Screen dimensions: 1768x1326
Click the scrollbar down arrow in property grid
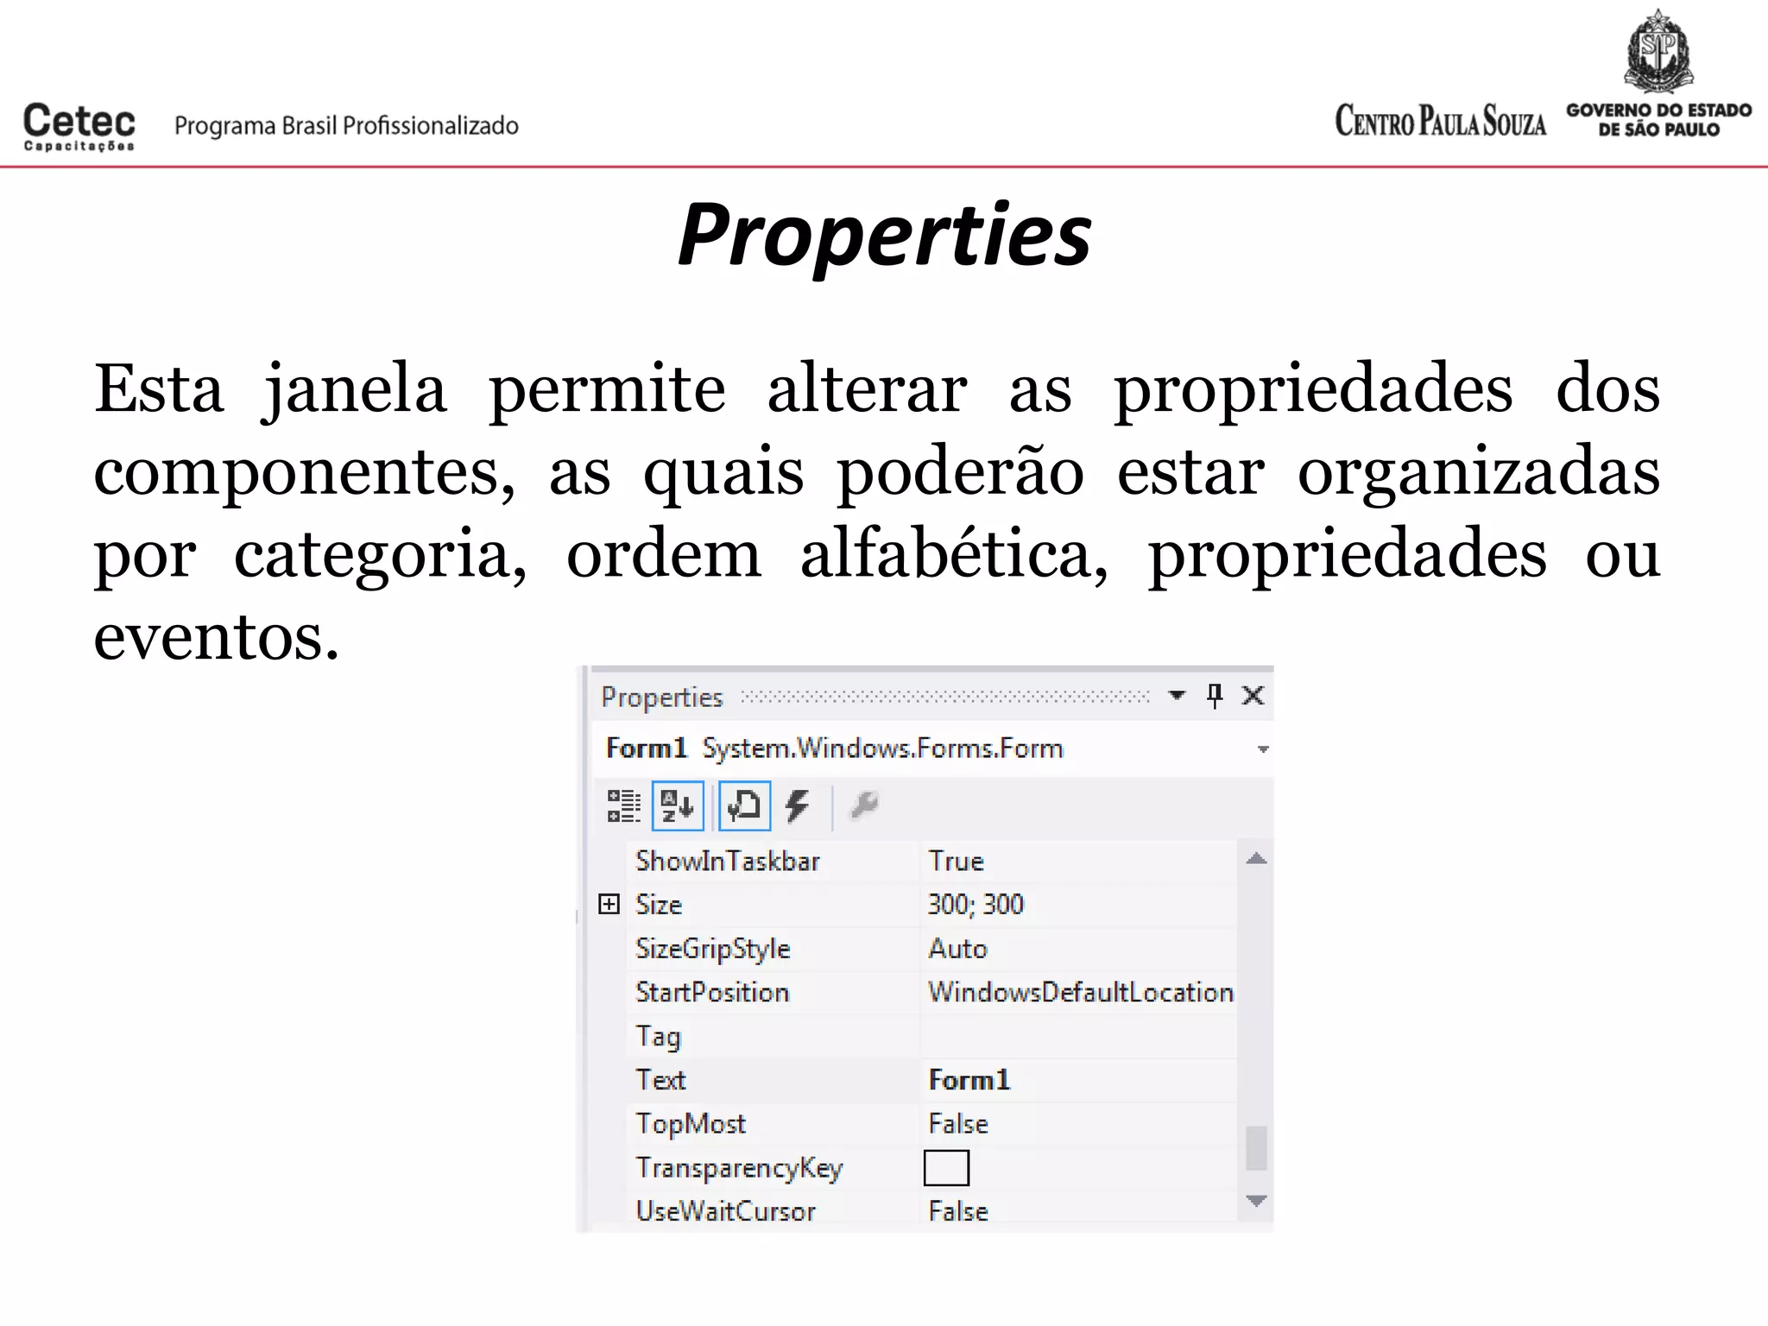[1256, 1201]
